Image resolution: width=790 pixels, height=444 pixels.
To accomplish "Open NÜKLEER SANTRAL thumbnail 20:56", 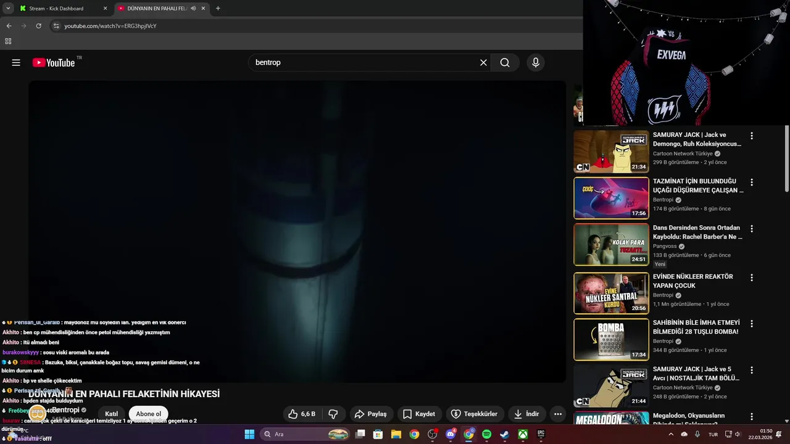I will [611, 293].
